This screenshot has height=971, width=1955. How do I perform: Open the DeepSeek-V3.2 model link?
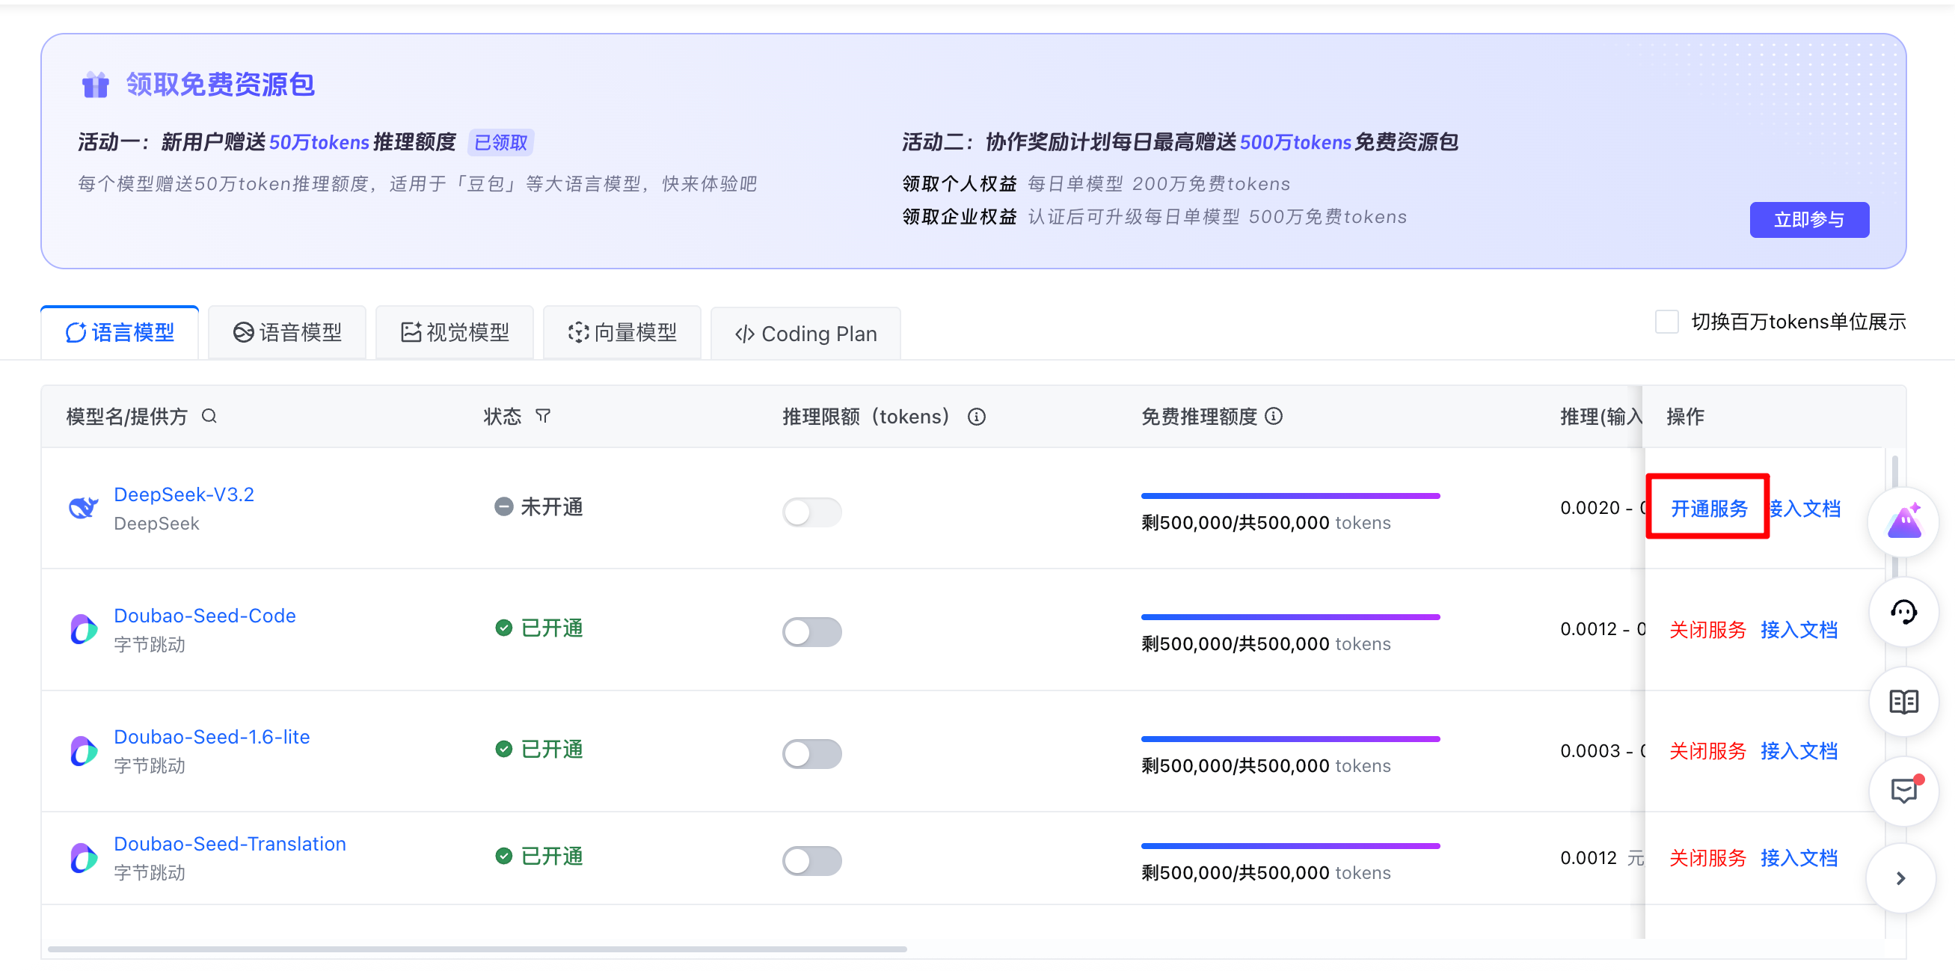coord(184,494)
